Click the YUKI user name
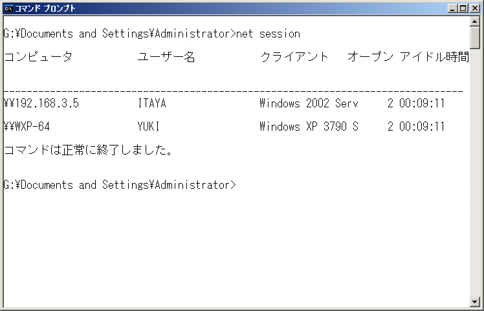Image resolution: width=484 pixels, height=311 pixels. (148, 127)
